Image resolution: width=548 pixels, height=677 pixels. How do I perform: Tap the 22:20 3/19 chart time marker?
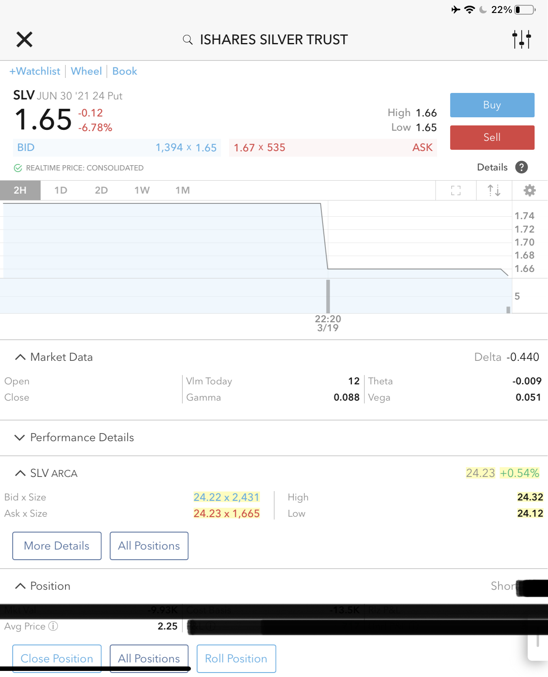328,323
